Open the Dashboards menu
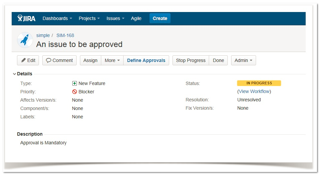The height and width of the screenshot is (175, 321). (x=57, y=18)
